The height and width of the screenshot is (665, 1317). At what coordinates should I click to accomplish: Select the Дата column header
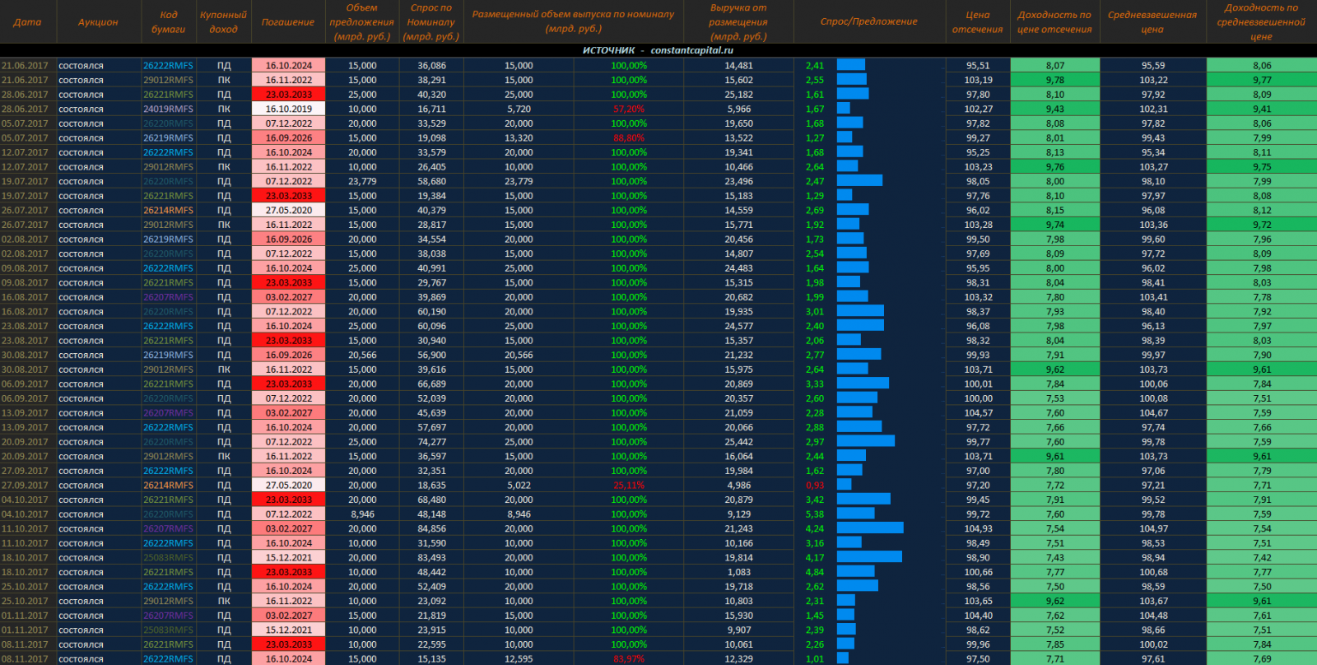tap(27, 22)
